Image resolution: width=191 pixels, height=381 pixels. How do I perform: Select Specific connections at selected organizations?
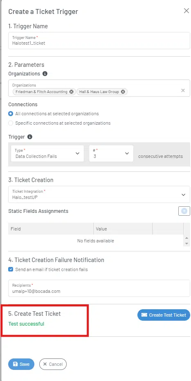point(10,123)
